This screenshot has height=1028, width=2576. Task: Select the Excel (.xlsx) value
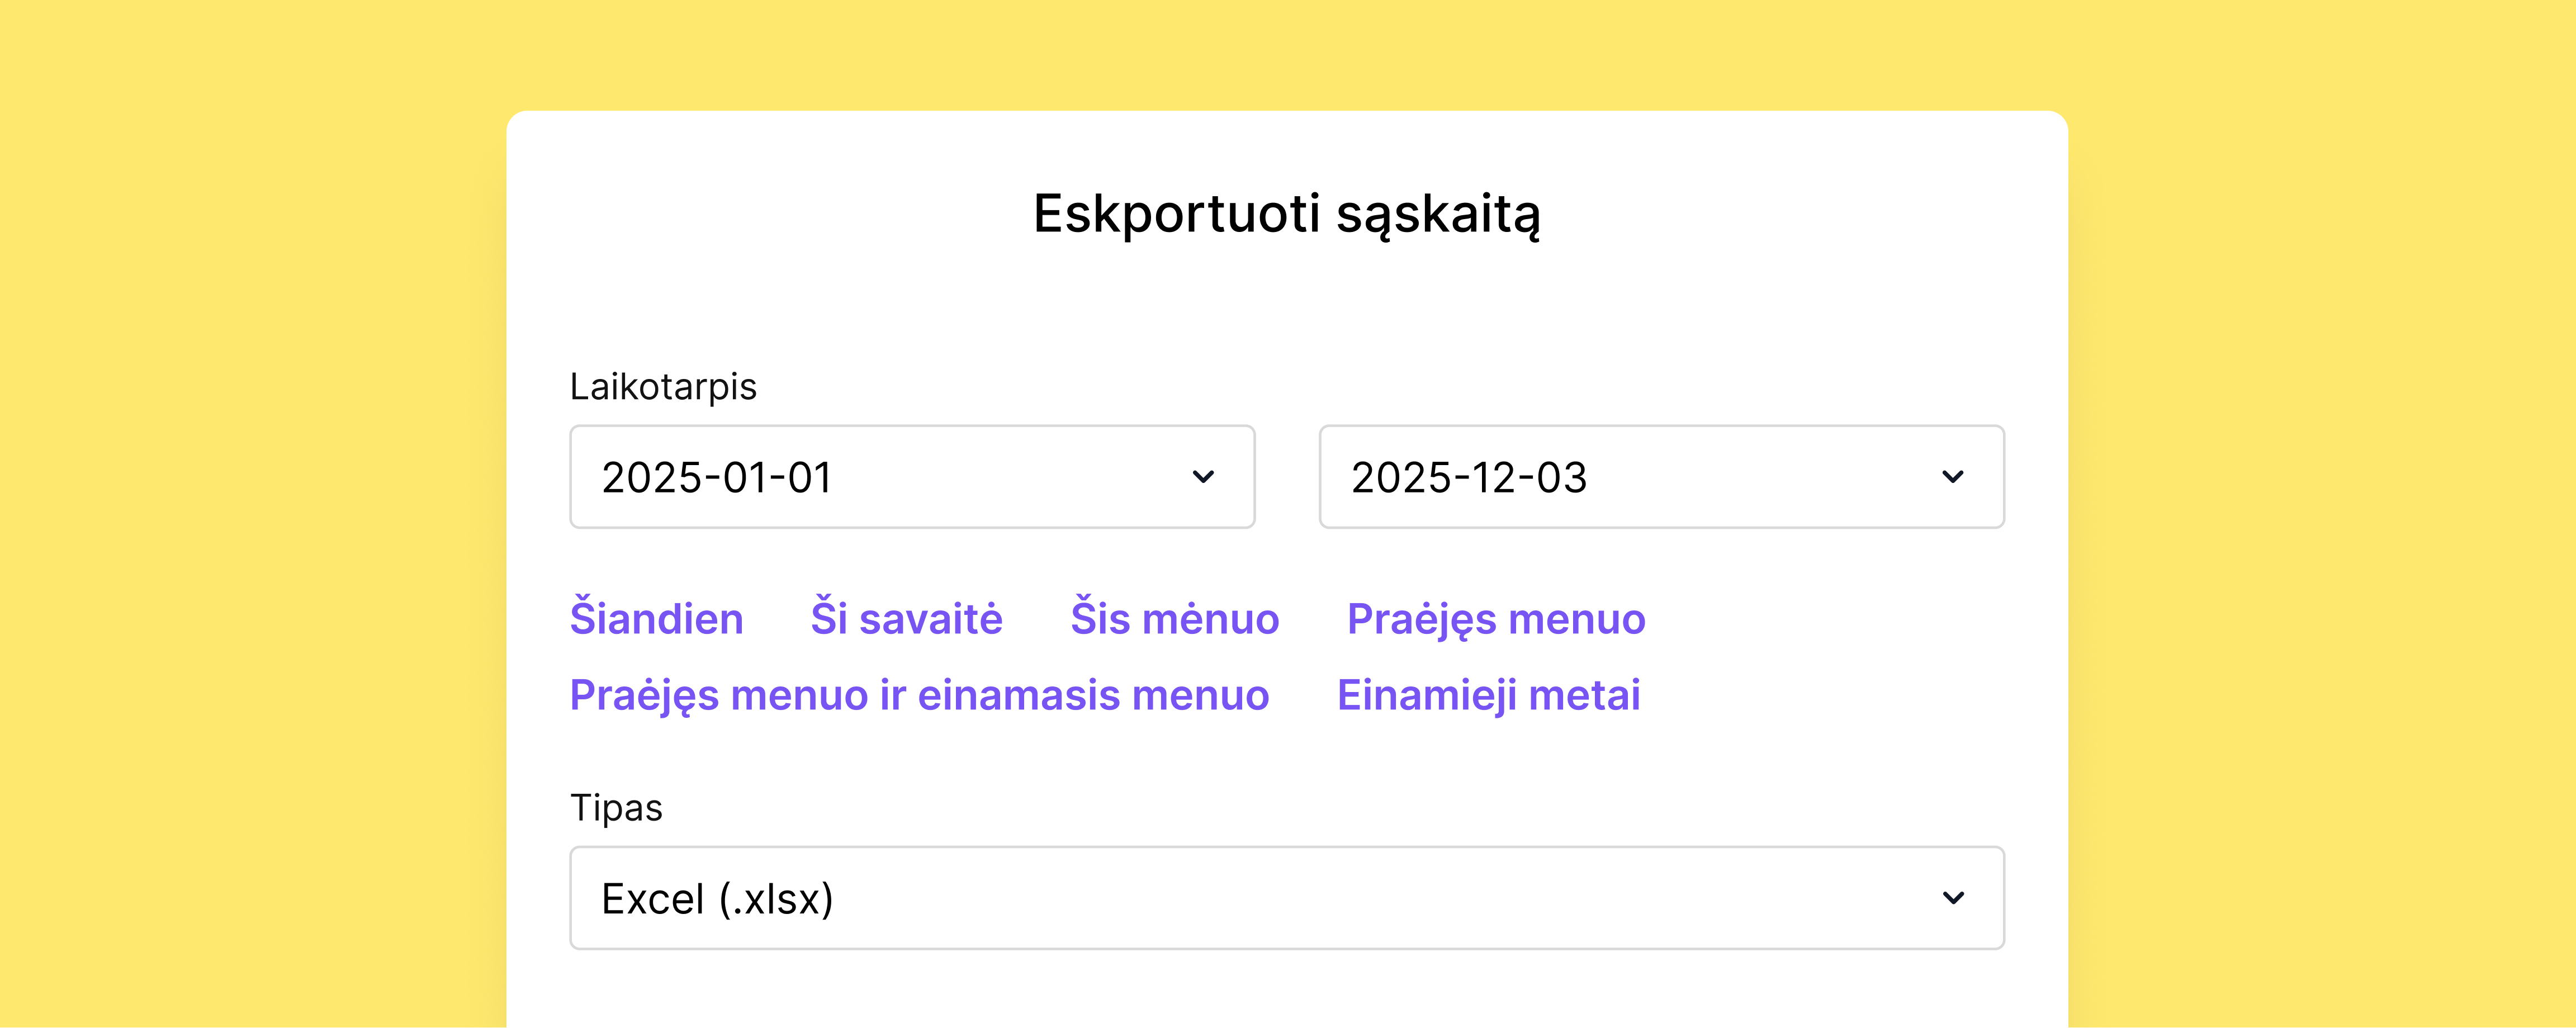(717, 898)
